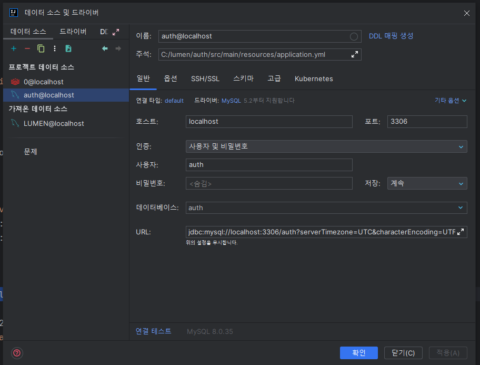Go forward with right arrow
This screenshot has height=365, width=480.
(x=118, y=49)
